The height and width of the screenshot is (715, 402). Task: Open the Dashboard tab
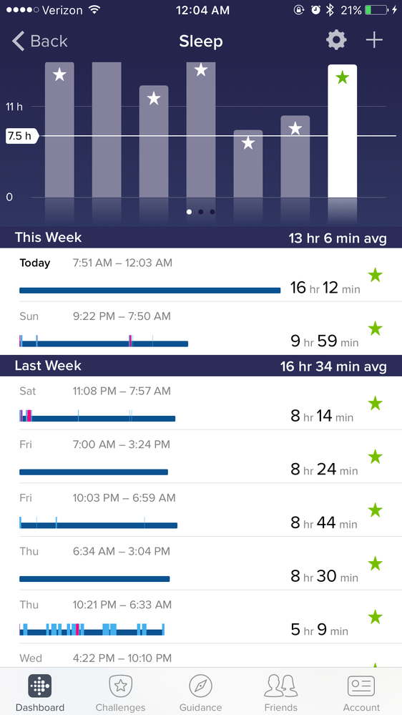39,691
